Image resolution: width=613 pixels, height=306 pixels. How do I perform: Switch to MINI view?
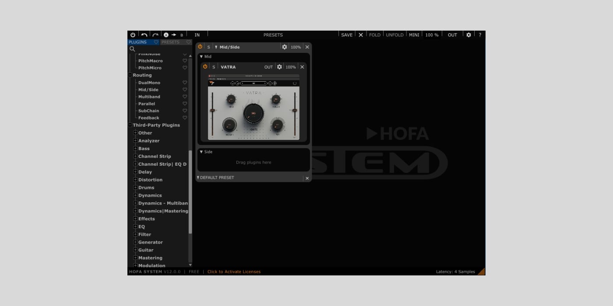tap(414, 35)
